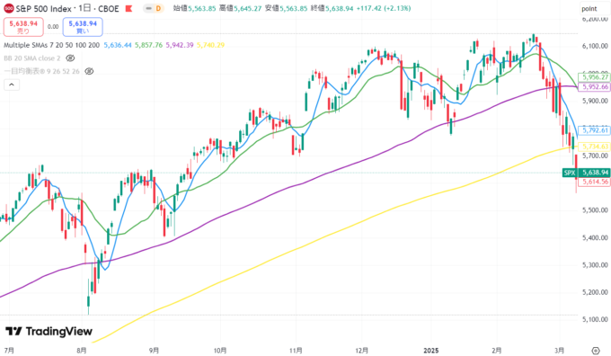The width and height of the screenshot is (611, 356).
Task: Click the S&P 500 Index symbol title
Action: pos(44,9)
